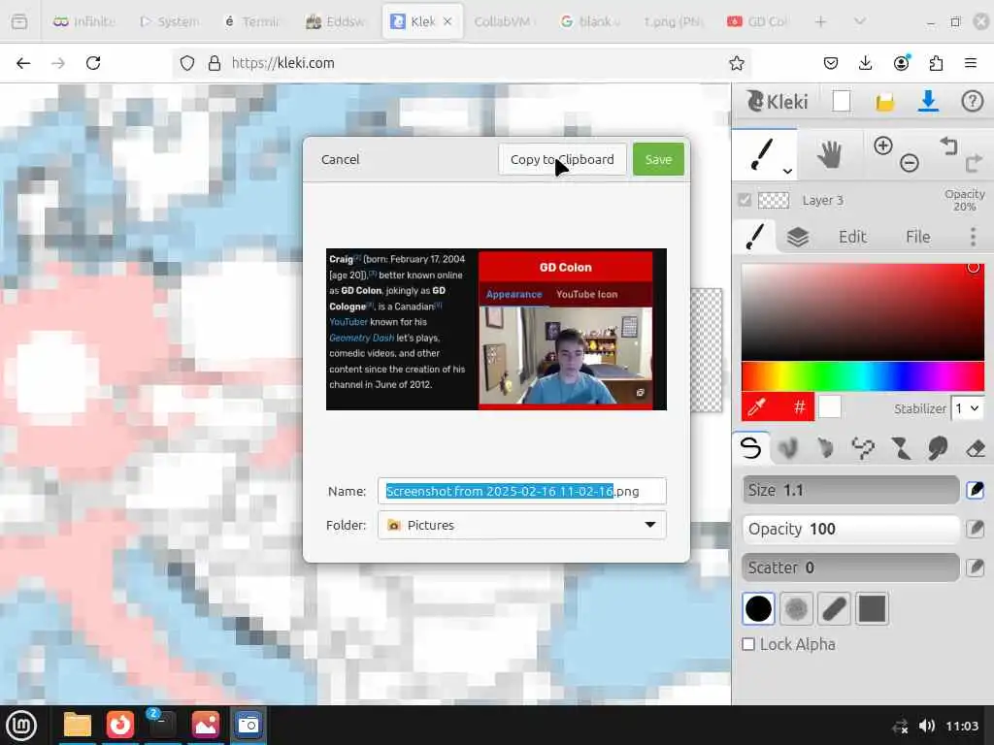This screenshot has width=994, height=745.
Task: Click the screenshot preview thumbnail
Action: pos(496,329)
